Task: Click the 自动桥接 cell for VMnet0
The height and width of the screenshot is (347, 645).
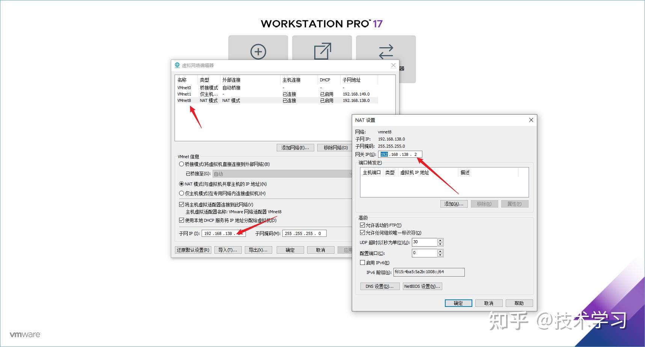Action: click(x=232, y=88)
